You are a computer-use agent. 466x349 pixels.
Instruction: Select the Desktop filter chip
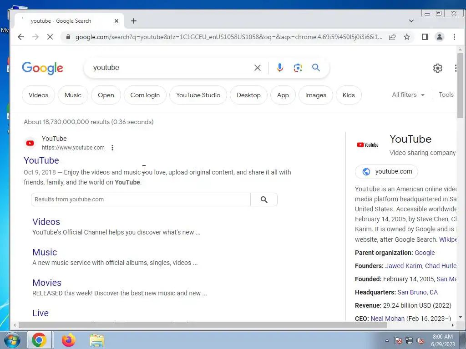coord(248,95)
